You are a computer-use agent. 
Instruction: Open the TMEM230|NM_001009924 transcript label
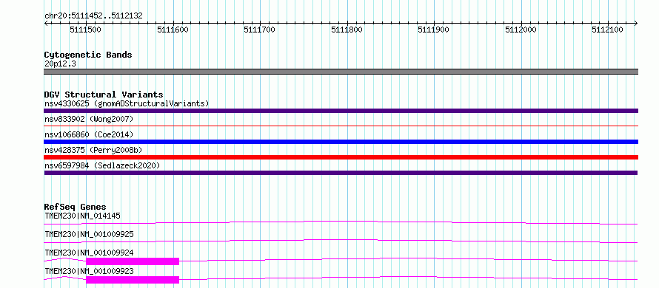[x=89, y=253]
